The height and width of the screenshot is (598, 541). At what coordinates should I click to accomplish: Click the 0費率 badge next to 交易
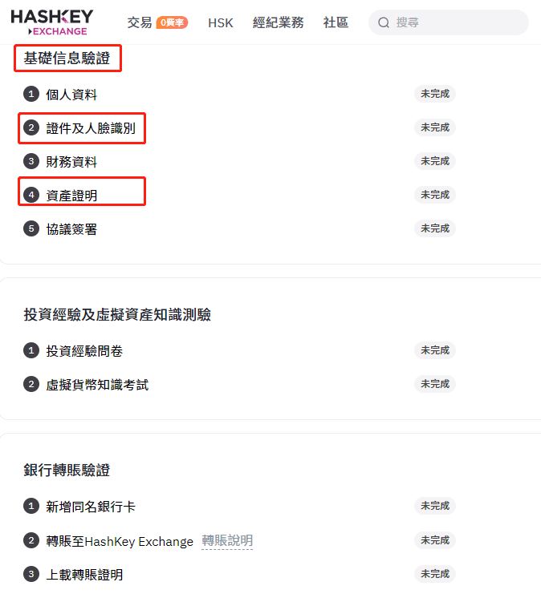click(x=173, y=22)
